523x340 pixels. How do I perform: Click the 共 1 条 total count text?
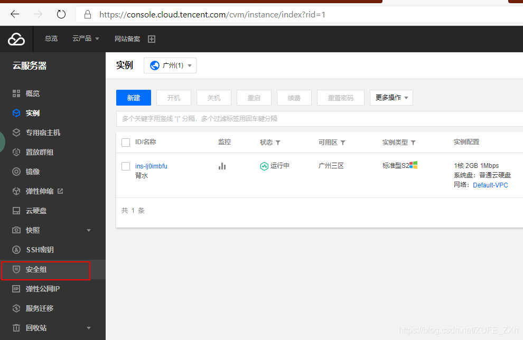pyautogui.click(x=133, y=210)
